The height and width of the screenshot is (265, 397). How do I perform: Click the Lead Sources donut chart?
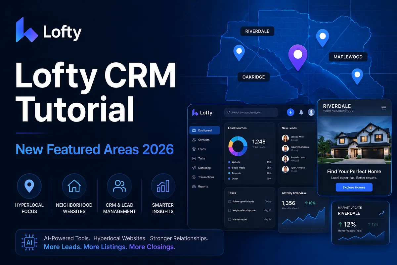pyautogui.click(x=238, y=146)
